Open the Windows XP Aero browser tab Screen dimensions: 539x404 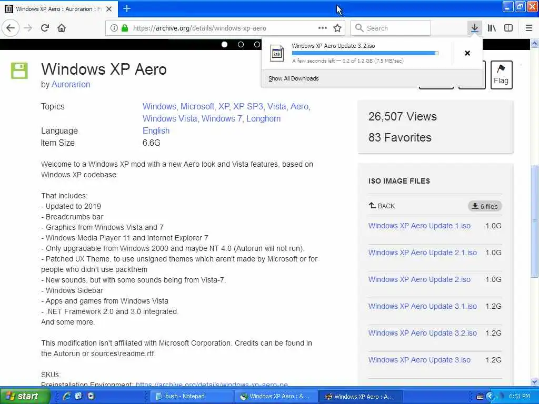point(58,9)
